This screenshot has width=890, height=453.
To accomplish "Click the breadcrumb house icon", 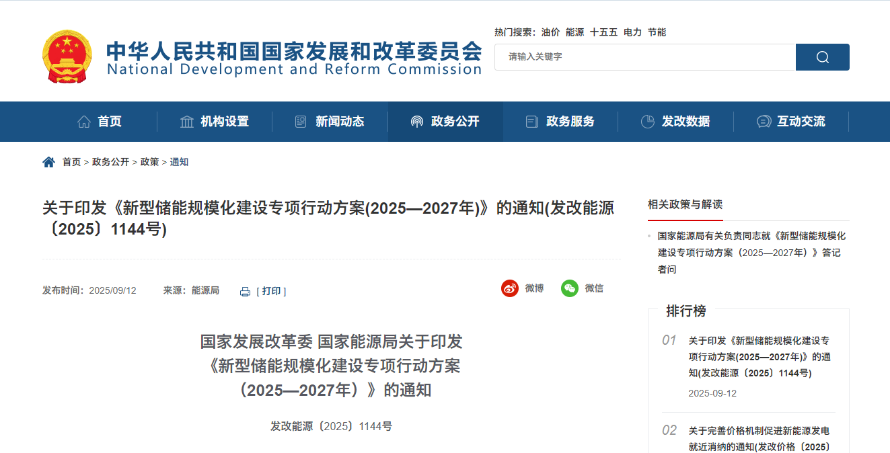I will click(48, 162).
